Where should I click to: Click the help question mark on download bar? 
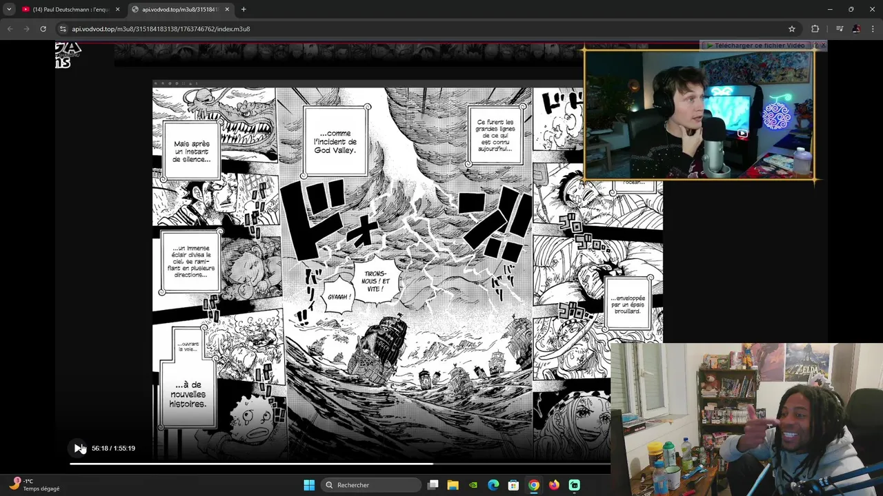tap(815, 45)
